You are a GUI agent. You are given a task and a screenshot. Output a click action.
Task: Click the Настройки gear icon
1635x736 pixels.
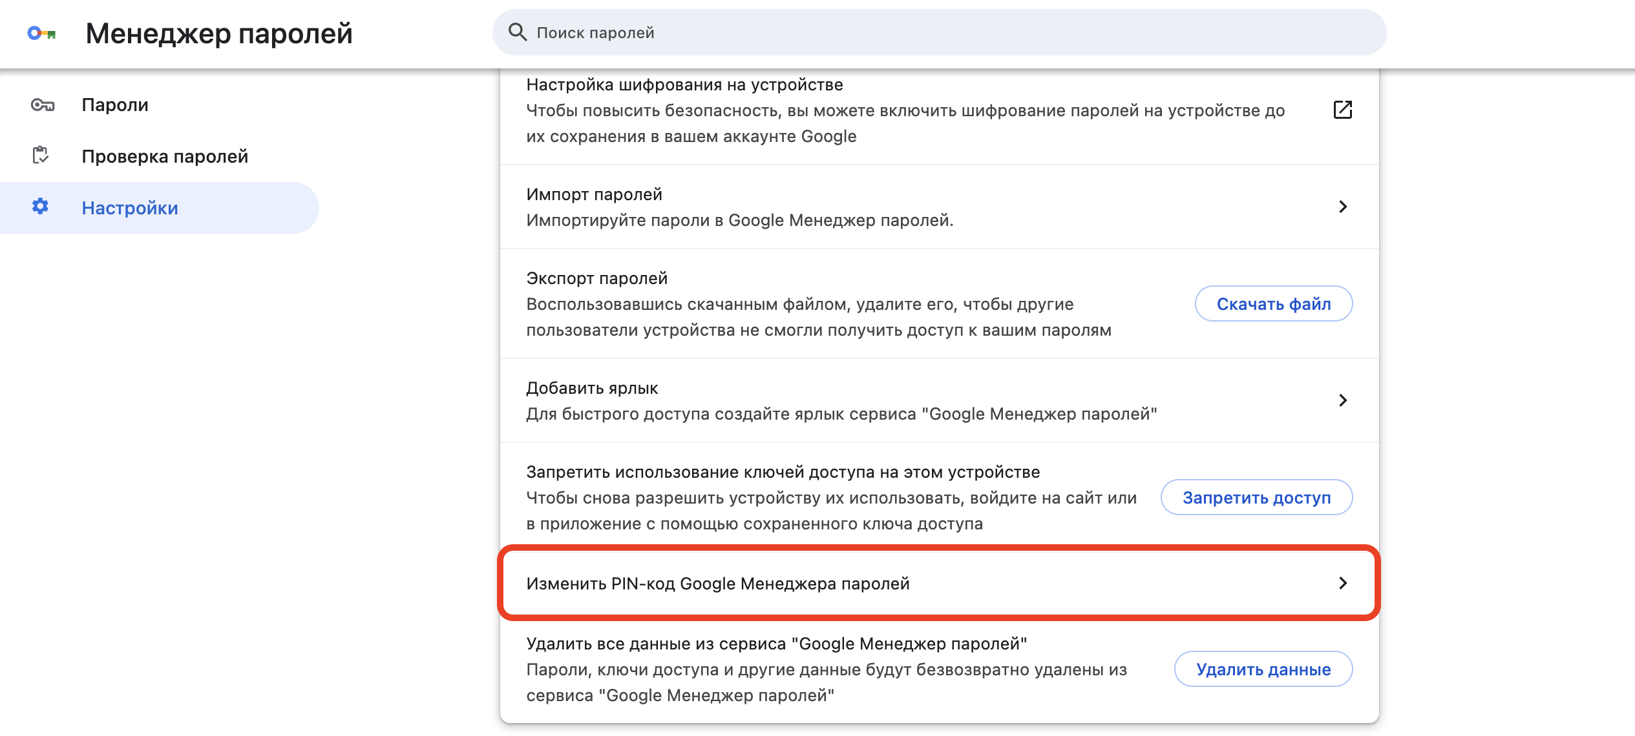[40, 207]
